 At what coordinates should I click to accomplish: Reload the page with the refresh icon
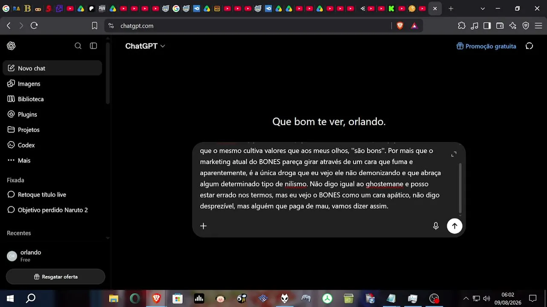point(34,26)
